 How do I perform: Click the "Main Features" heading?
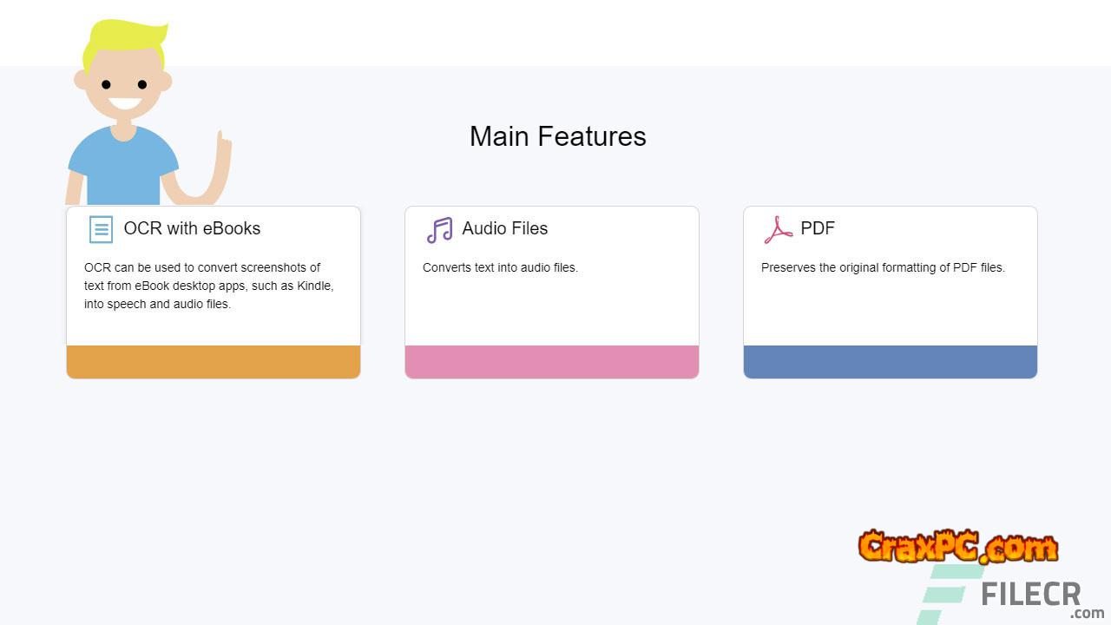pos(557,136)
